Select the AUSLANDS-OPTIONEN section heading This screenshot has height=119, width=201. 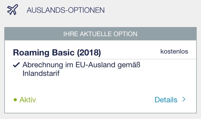coord(65,10)
